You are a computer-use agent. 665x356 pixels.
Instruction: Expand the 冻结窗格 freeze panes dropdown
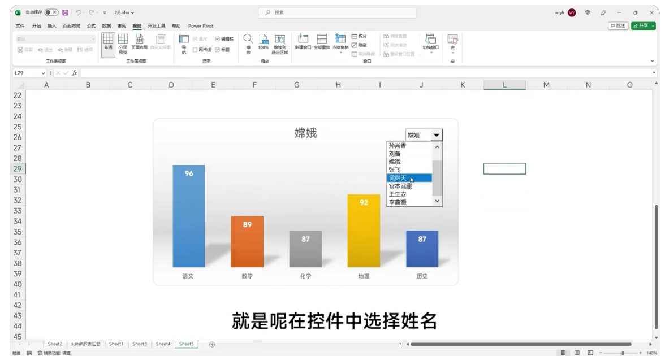click(340, 44)
